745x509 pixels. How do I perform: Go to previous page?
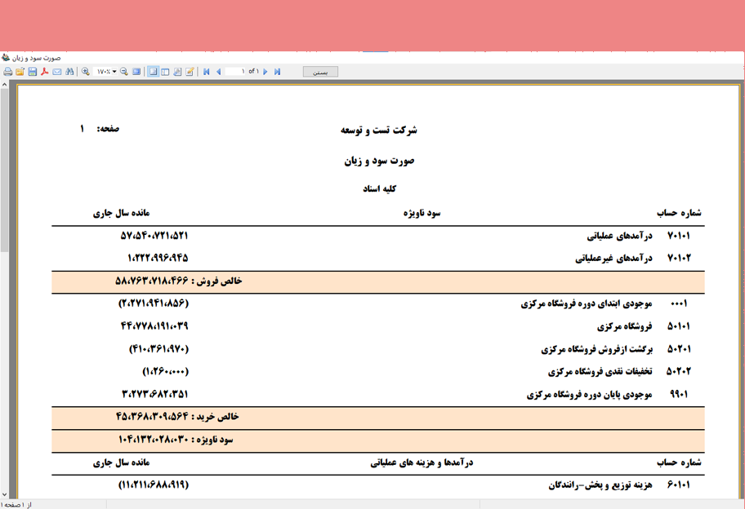(219, 72)
